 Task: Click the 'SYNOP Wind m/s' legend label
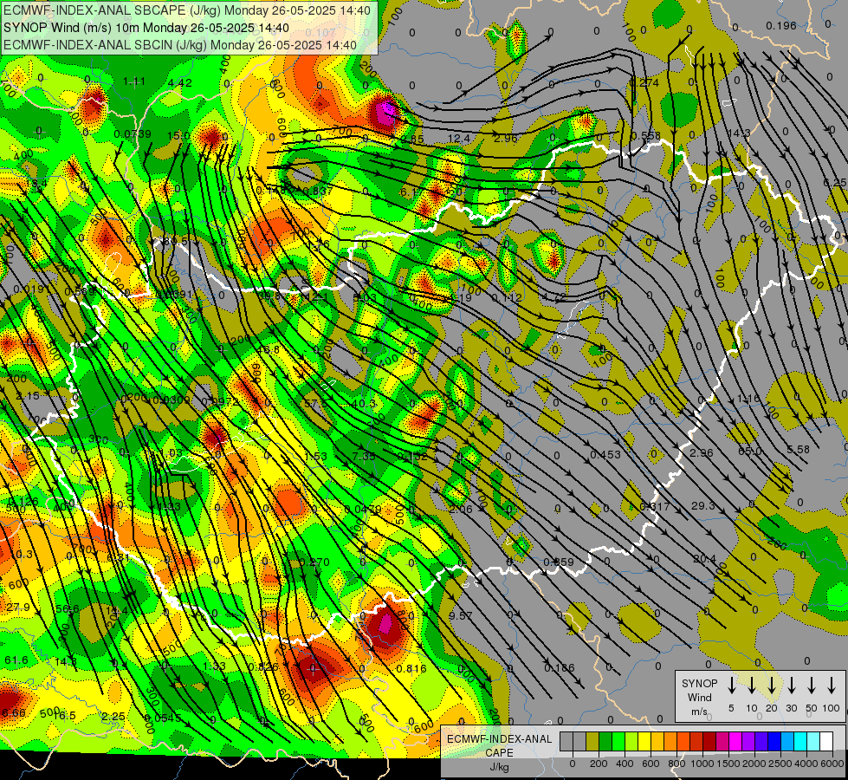[x=699, y=697]
